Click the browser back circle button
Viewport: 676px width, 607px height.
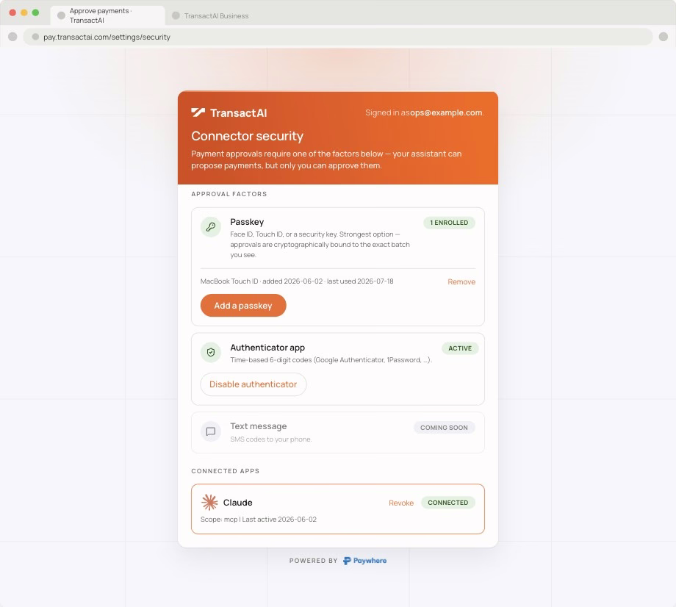point(12,37)
